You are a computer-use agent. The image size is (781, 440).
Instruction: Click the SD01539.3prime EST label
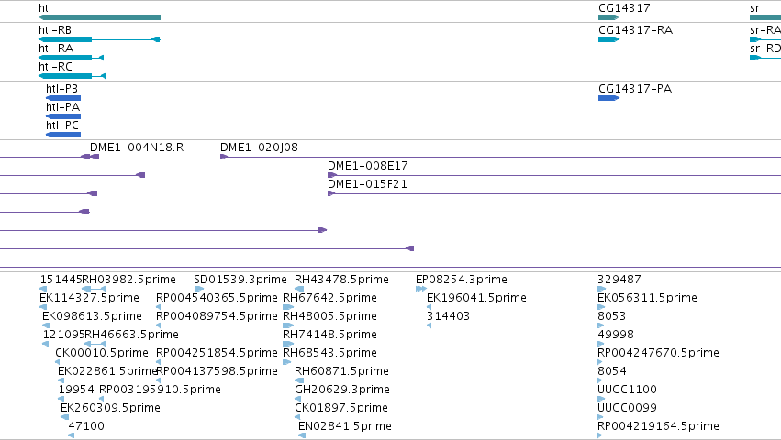(x=240, y=280)
